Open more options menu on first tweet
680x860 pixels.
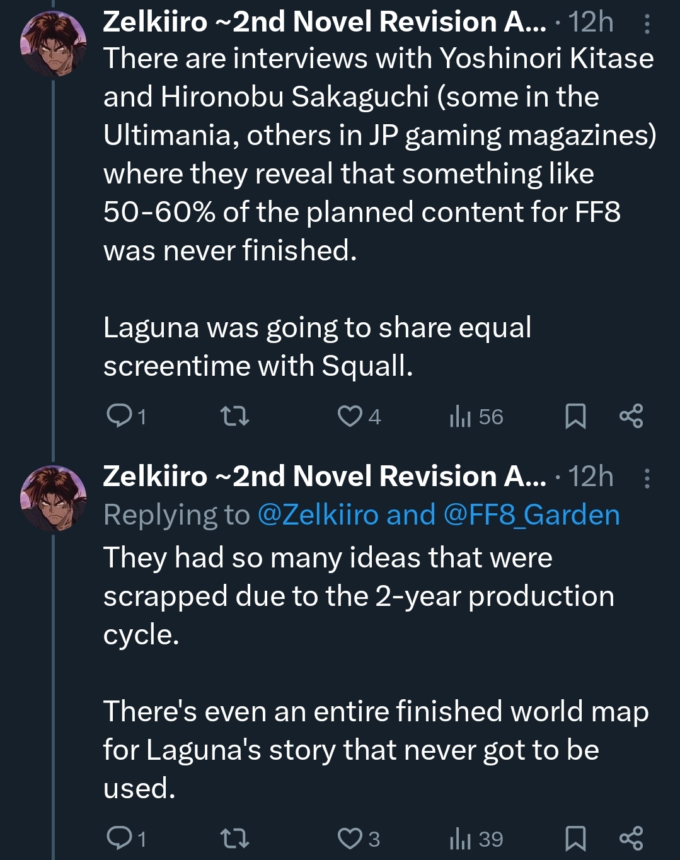tap(647, 25)
